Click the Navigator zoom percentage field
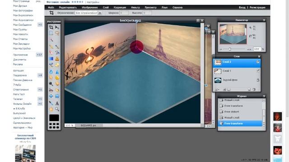The width and height of the screenshot is (289, 162). [x=257, y=49]
